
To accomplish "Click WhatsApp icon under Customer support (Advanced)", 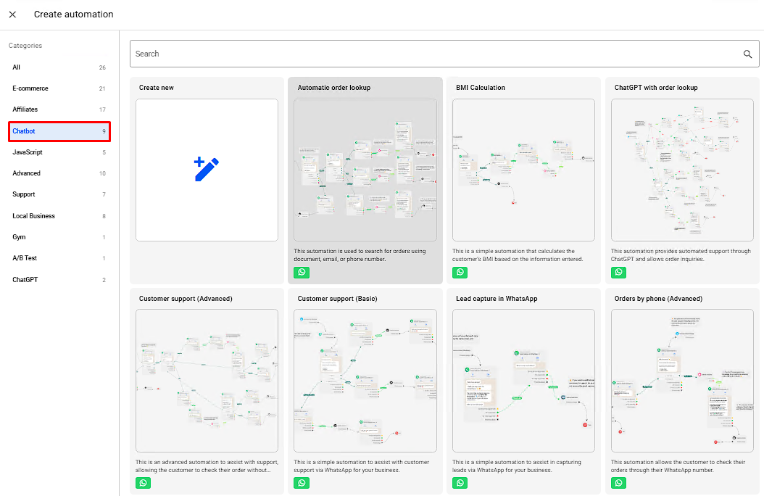I will 144,483.
